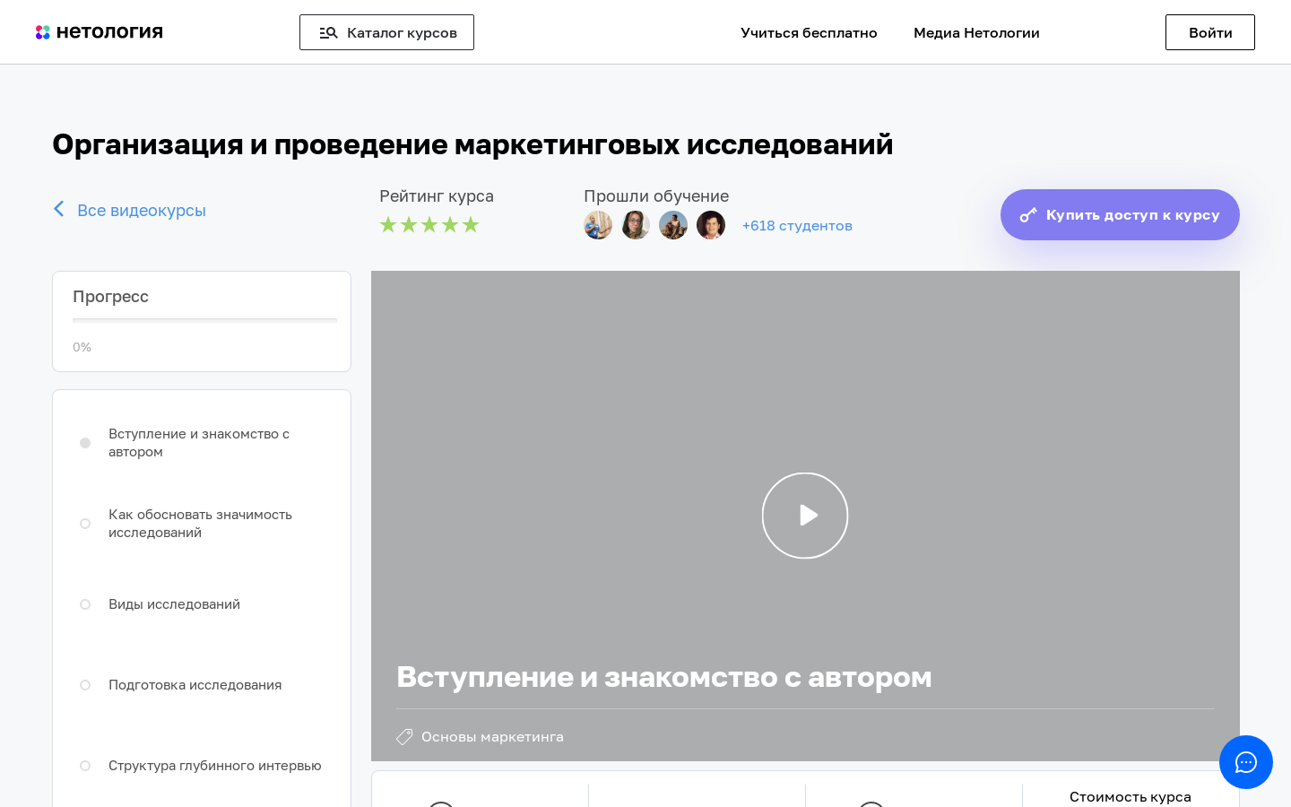Click Рейтинг курса label
Image resolution: width=1291 pixels, height=807 pixels.
437,196
